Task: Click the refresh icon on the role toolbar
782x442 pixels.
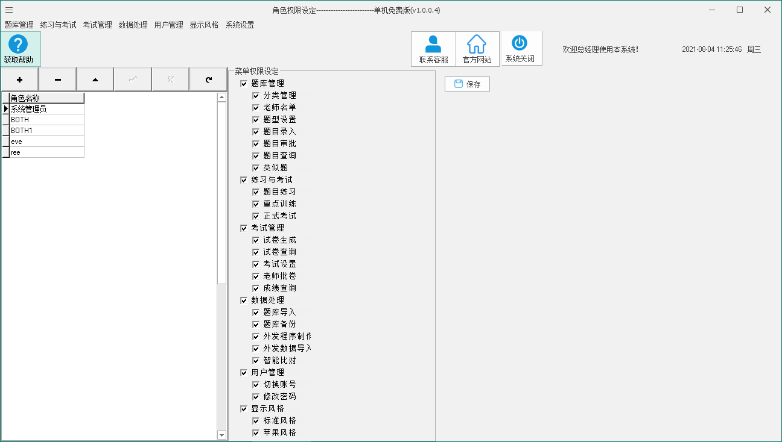Action: pos(208,79)
